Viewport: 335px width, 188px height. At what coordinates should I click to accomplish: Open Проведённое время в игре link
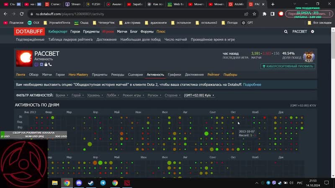213,39
